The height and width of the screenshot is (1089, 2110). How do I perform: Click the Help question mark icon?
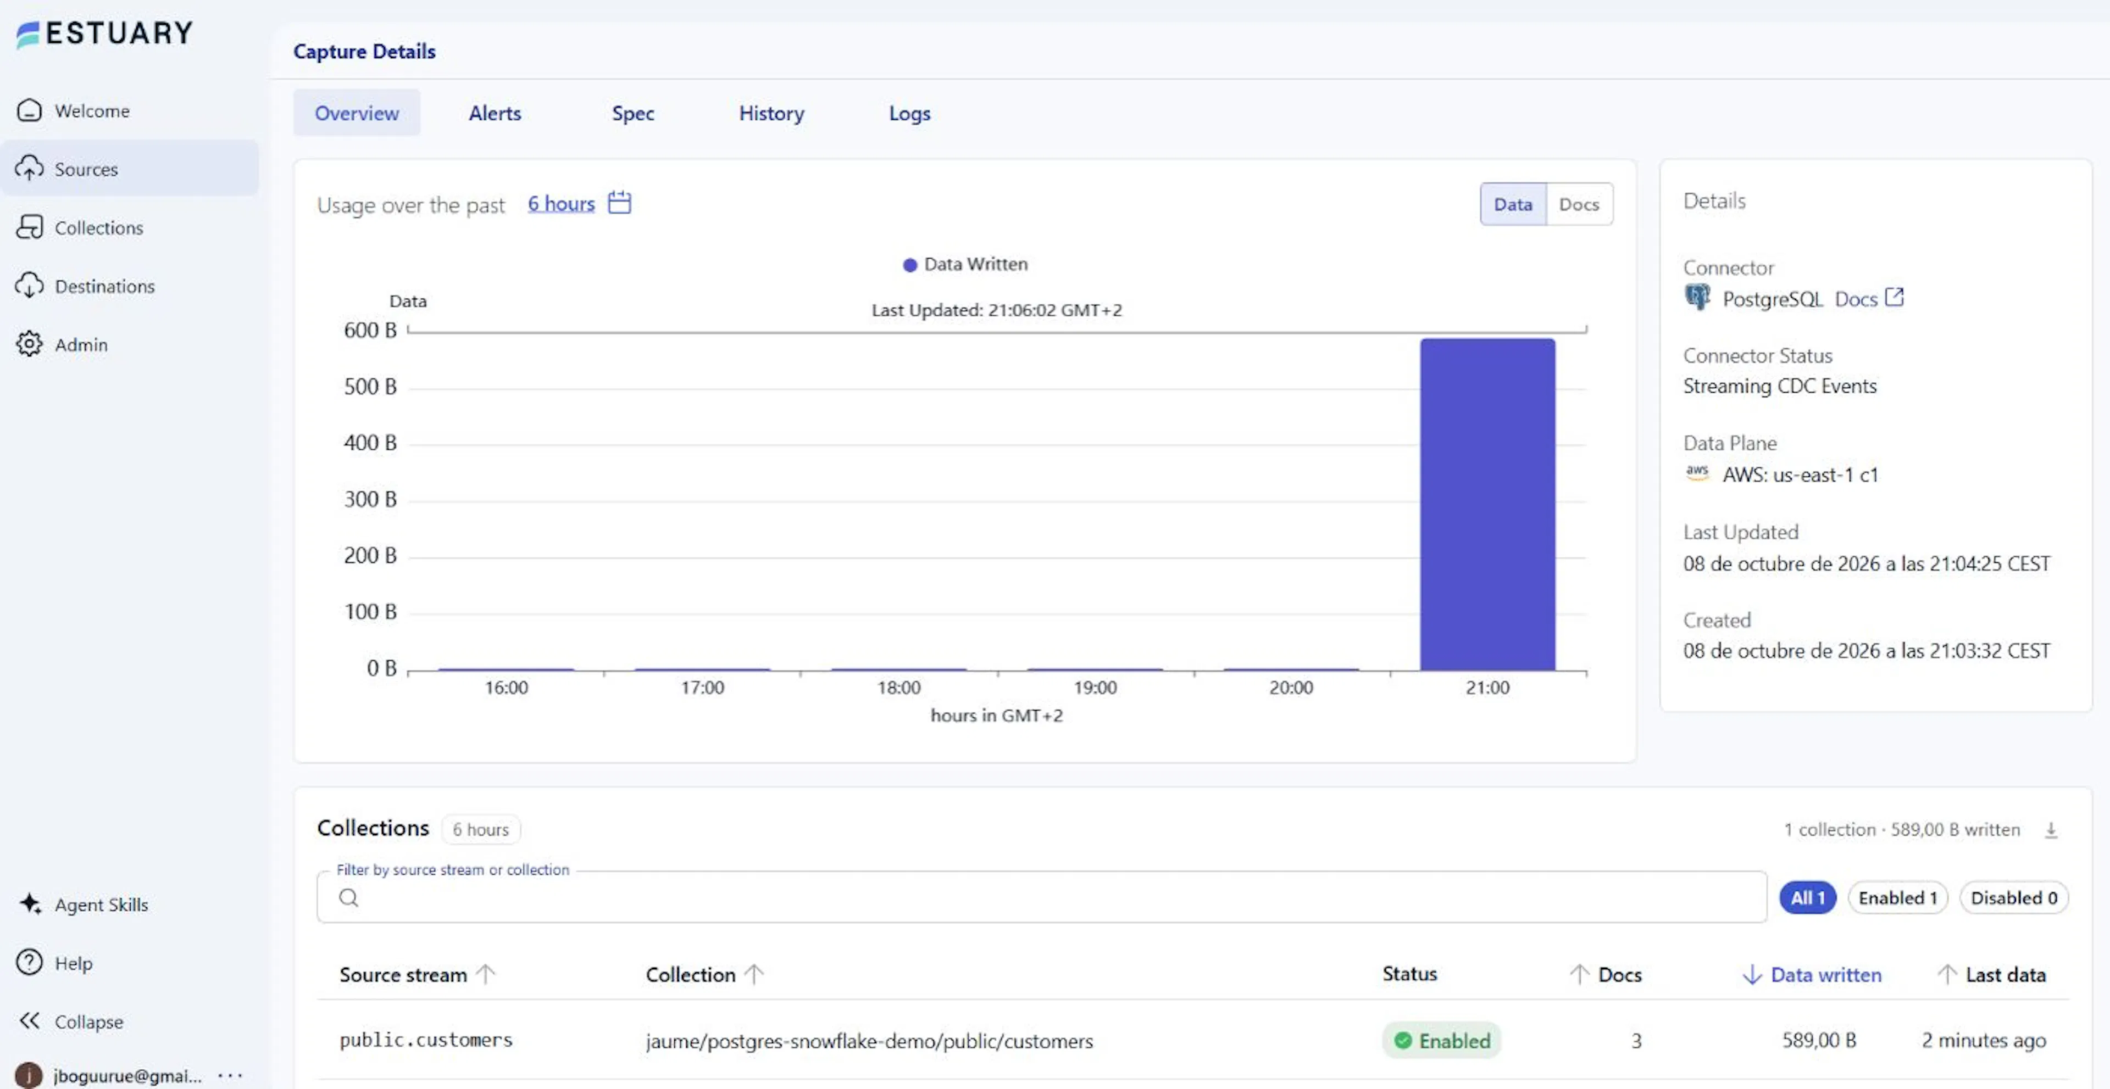[30, 962]
